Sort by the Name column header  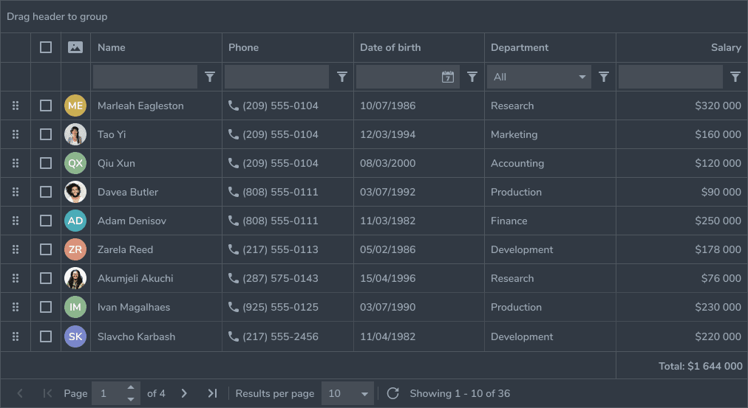tap(112, 47)
